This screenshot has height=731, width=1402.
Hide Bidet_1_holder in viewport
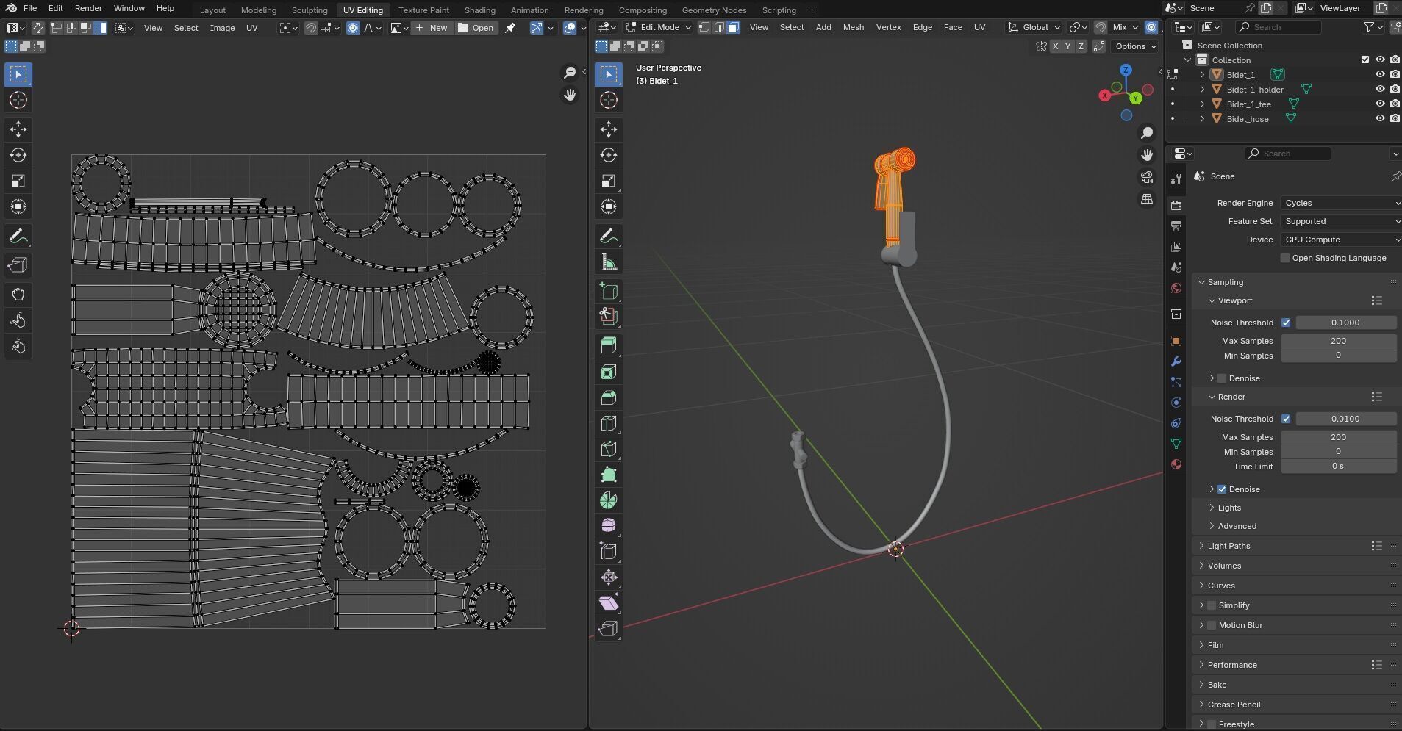point(1380,90)
